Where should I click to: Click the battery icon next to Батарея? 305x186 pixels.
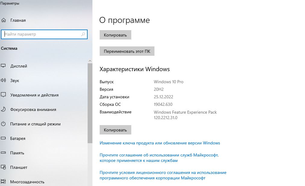pyautogui.click(x=4, y=138)
